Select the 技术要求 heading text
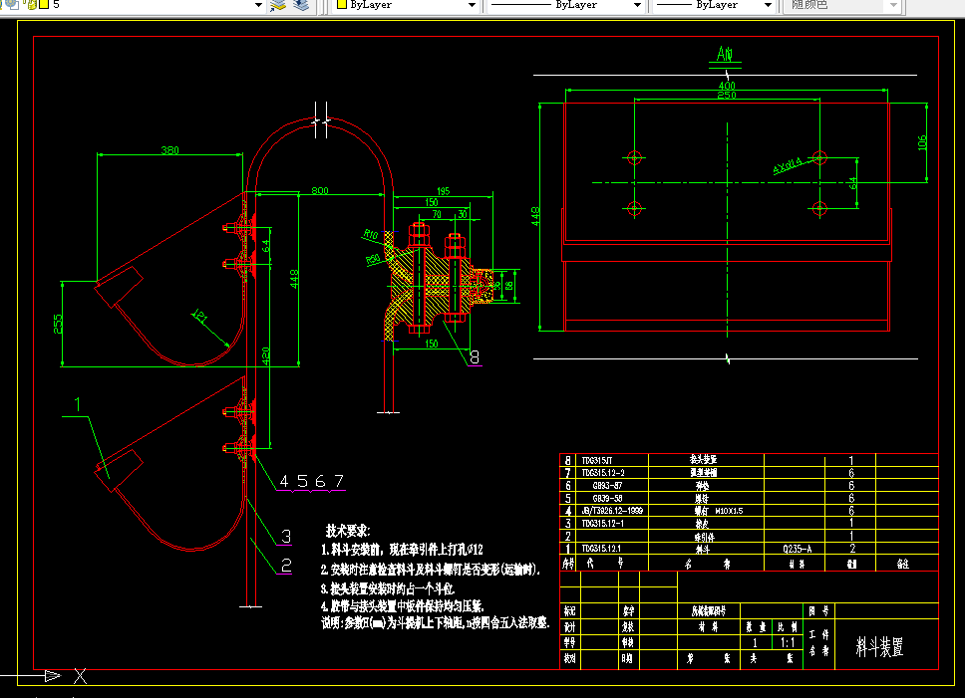Screen dimensions: 965x698 348,531
